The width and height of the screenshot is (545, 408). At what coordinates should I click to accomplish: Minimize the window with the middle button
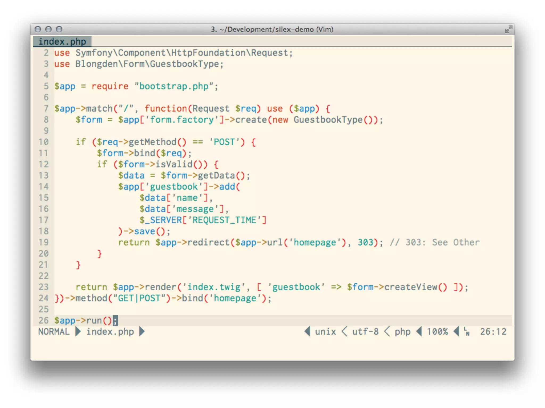click(x=48, y=29)
